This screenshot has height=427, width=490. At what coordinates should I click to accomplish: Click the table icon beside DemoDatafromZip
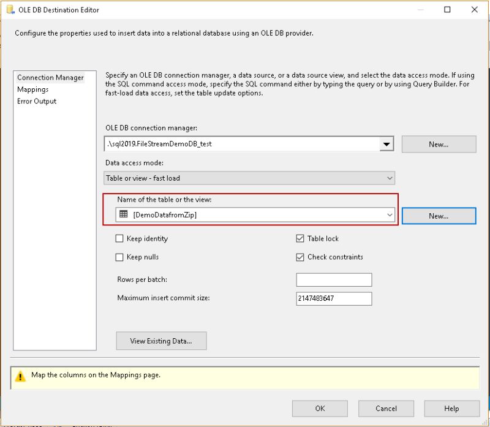click(x=123, y=216)
